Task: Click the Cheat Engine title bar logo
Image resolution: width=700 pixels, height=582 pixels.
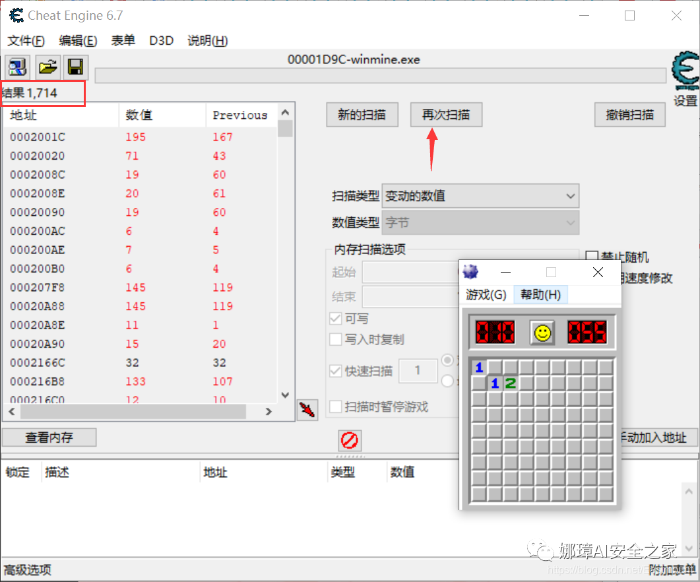Action: (16, 16)
